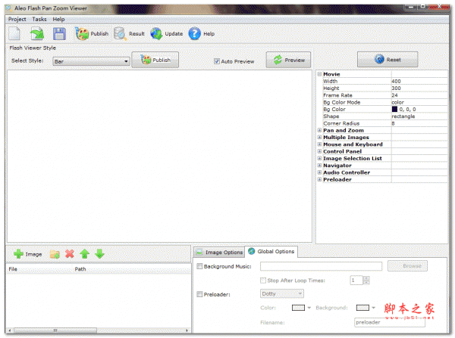The width and height of the screenshot is (455, 338).
Task: Open the Help menu
Action: (x=58, y=19)
